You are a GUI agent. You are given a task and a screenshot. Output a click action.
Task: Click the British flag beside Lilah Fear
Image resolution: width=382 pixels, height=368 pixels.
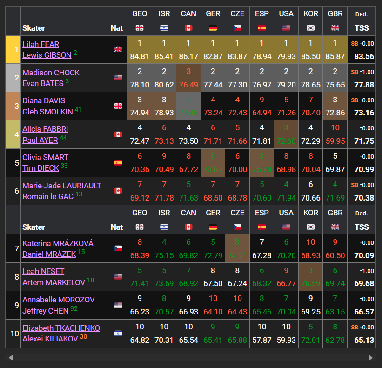tap(118, 49)
